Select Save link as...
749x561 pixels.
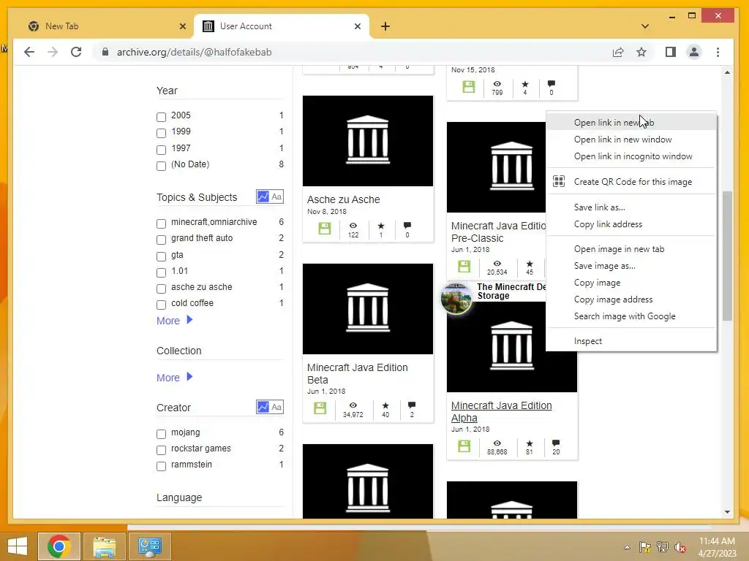(631, 207)
